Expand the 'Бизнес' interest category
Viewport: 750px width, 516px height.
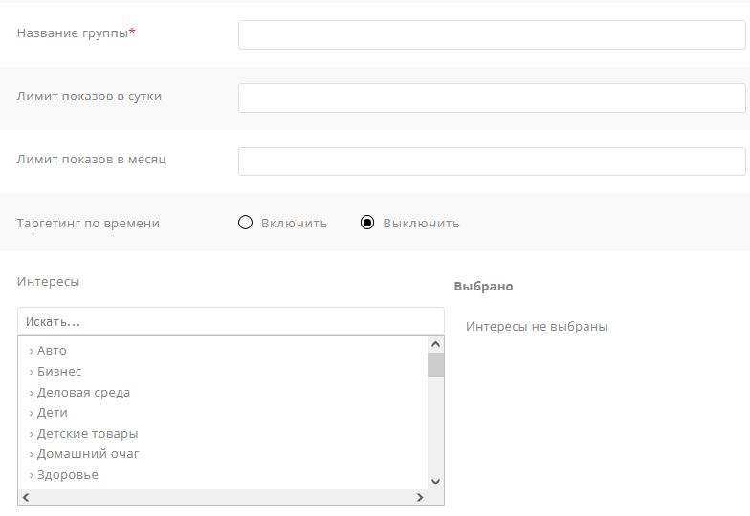click(x=57, y=372)
